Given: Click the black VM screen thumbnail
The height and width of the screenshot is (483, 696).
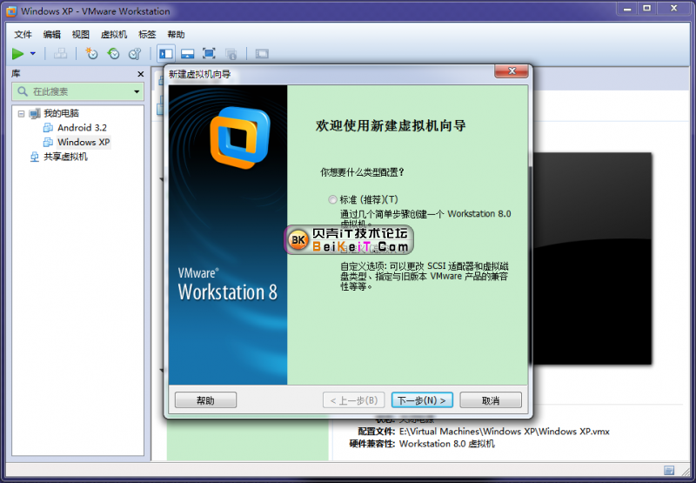Looking at the screenshot, I should coord(592,258).
